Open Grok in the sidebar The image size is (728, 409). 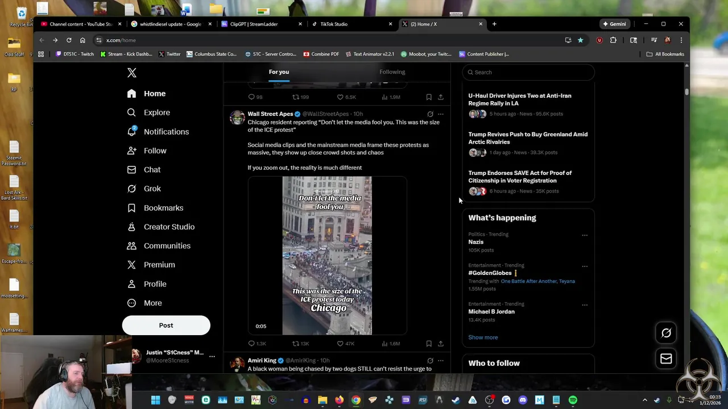(144, 189)
